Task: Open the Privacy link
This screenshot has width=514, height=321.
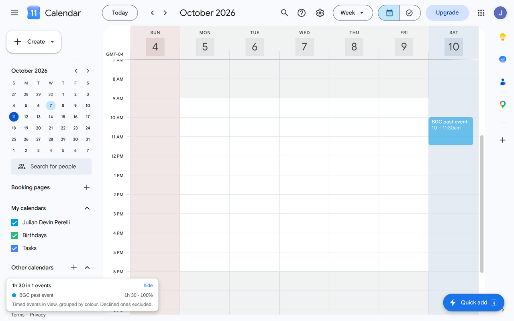Action: (x=38, y=315)
